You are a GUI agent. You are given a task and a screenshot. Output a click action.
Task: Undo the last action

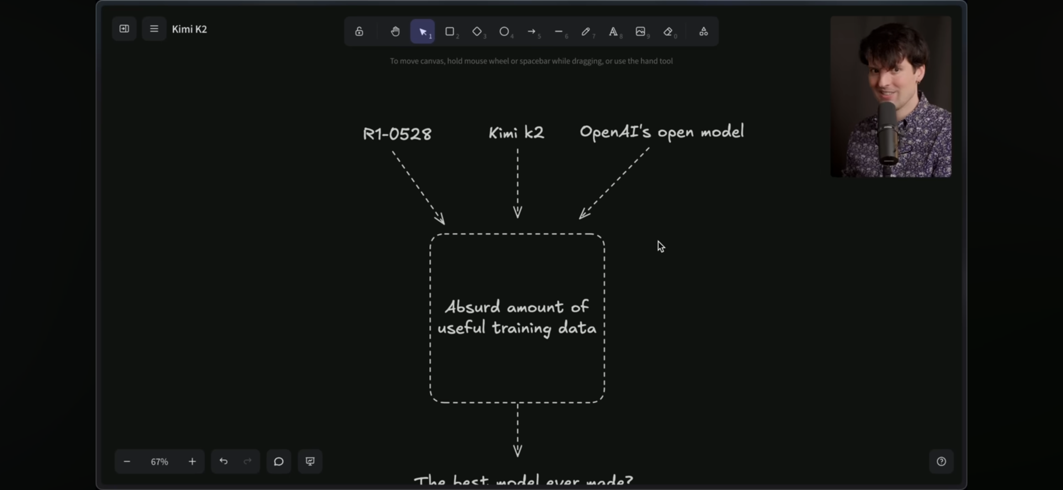point(224,461)
